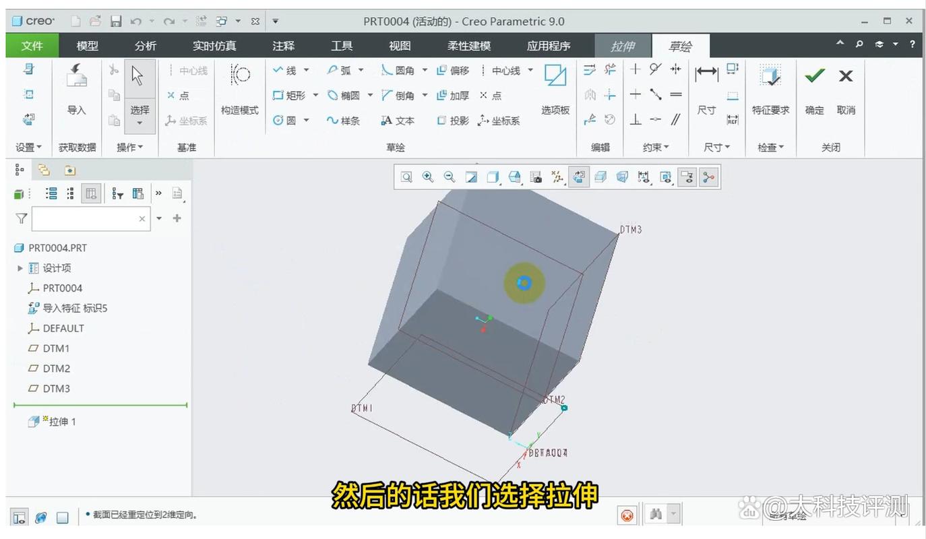
Task: Select the Circle (圆) sketch tool
Action: coord(284,121)
